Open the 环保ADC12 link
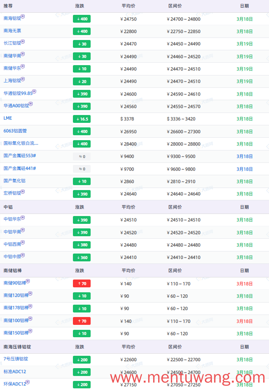 tap(15, 384)
